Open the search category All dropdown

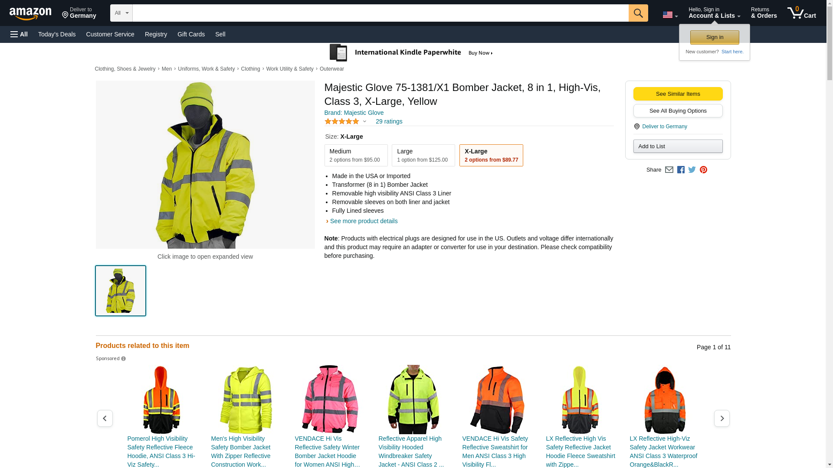(x=121, y=13)
